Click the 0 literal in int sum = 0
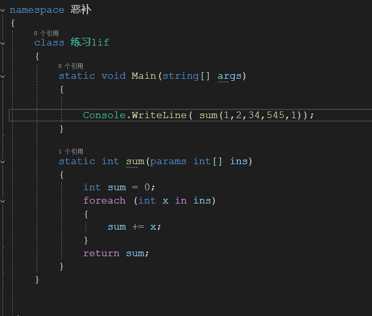The width and height of the screenshot is (372, 316). click(147, 187)
